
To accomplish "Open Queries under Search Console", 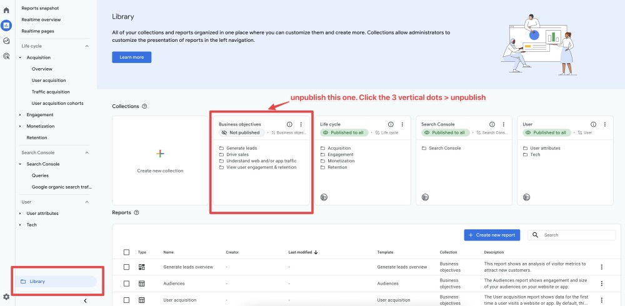I will (x=40, y=175).
